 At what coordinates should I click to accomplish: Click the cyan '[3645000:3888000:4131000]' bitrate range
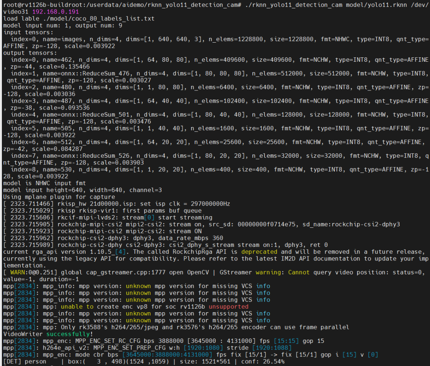pos(167,355)
